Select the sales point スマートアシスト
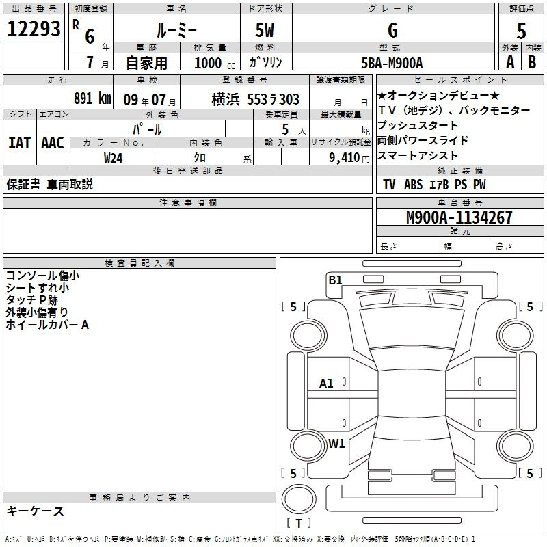This screenshot has height=547, width=547. pos(418,155)
